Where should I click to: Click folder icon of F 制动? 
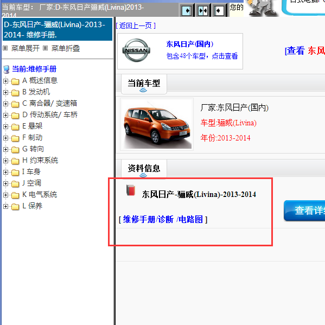15,138
